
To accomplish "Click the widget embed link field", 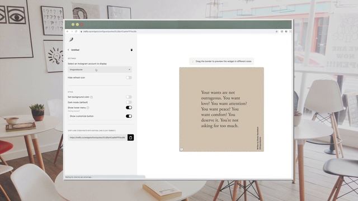I will tap(97, 137).
